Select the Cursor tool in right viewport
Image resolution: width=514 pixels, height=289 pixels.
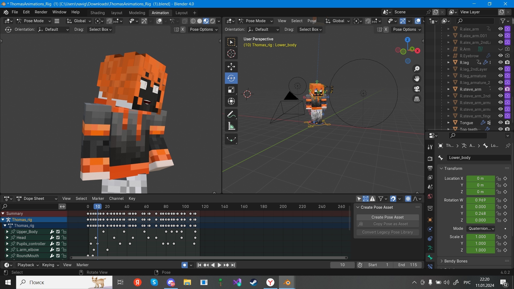[x=231, y=54]
